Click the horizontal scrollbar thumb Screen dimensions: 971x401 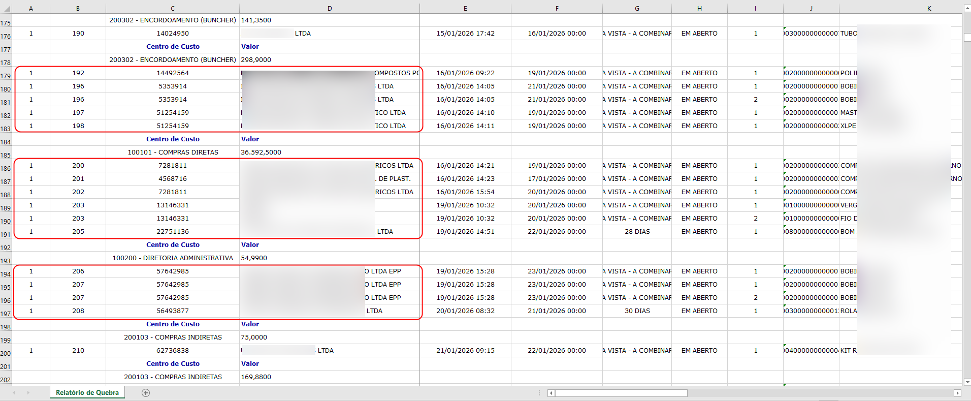tap(621, 393)
